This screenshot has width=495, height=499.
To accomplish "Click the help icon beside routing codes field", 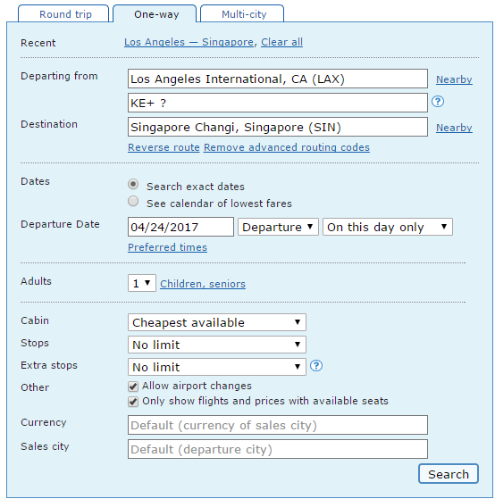I will point(438,102).
